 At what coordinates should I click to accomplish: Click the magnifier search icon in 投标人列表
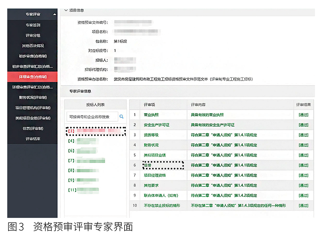click(x=121, y=117)
